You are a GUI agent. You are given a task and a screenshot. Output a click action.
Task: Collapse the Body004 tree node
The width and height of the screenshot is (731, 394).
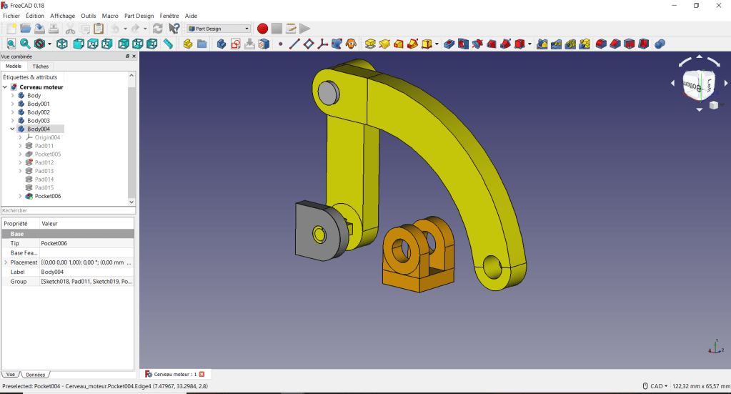click(x=13, y=129)
